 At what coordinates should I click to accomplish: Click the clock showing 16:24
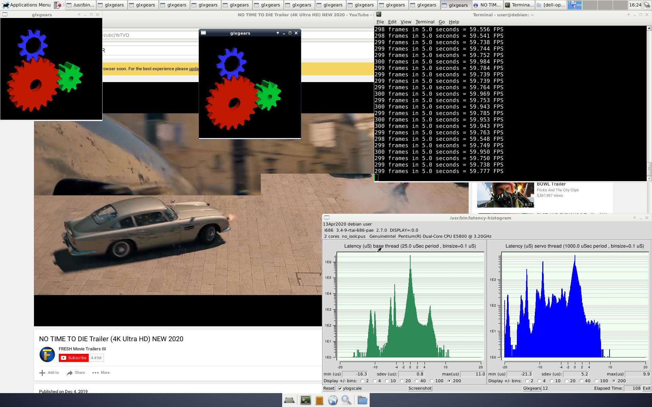(x=635, y=5)
